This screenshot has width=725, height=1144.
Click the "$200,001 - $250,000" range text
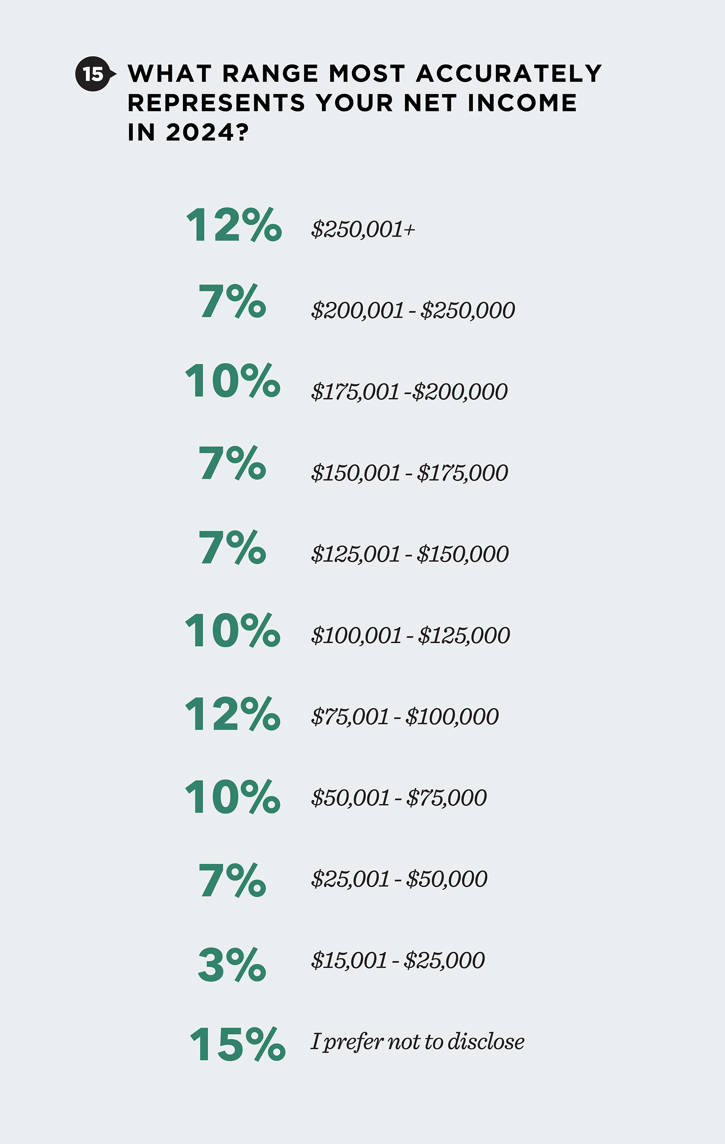tap(412, 310)
